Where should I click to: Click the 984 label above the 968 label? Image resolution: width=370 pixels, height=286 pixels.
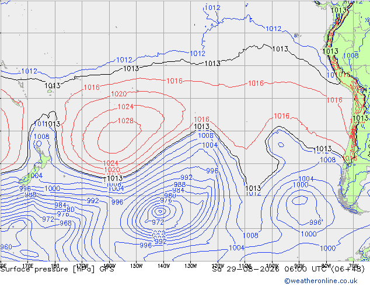61,205
